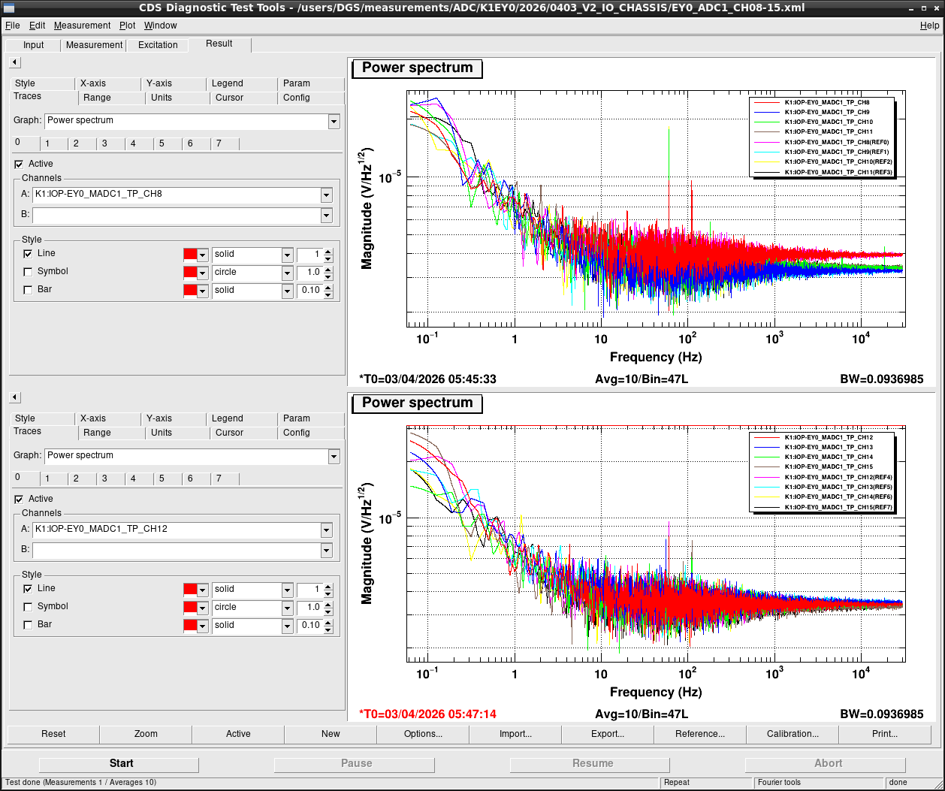Open channel A dropdown showing MADC1_TP_CH12
945x791 pixels.
coord(326,530)
